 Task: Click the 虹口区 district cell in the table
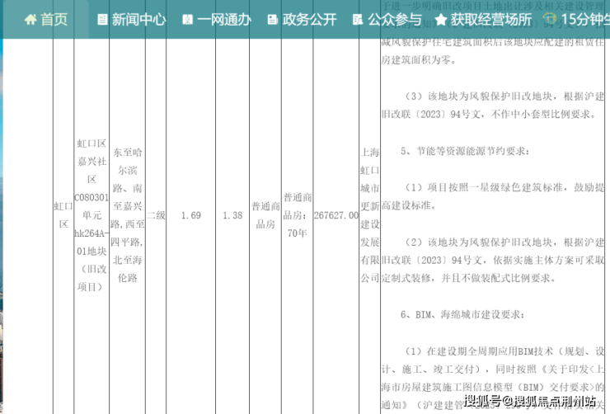point(63,214)
